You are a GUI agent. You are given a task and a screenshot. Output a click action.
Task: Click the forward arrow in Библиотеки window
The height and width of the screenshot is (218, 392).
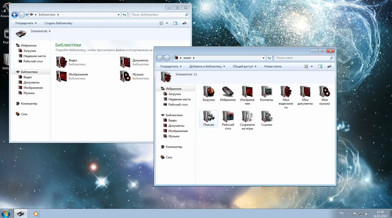tap(22, 15)
